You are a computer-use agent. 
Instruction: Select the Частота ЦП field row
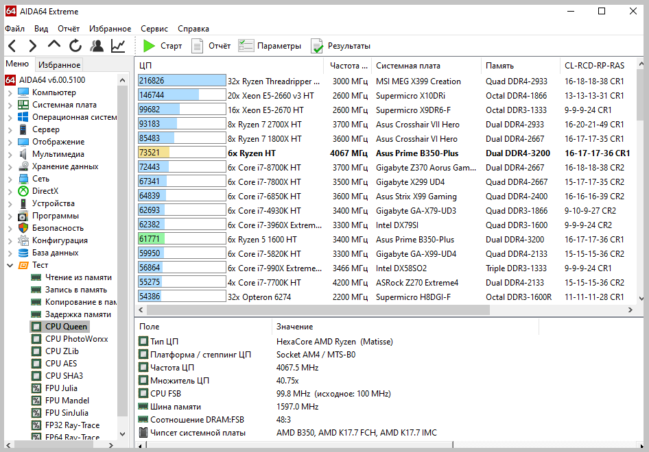point(337,367)
